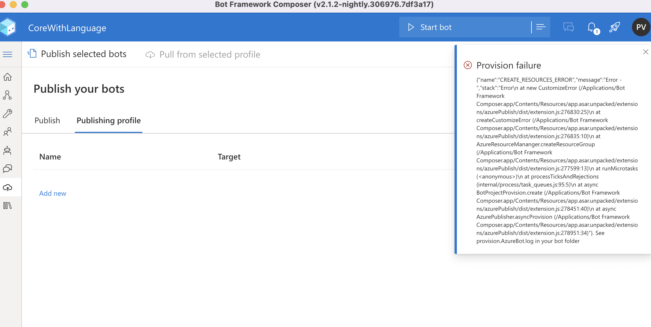Open the Bot responses robot icon

[x=7, y=150]
